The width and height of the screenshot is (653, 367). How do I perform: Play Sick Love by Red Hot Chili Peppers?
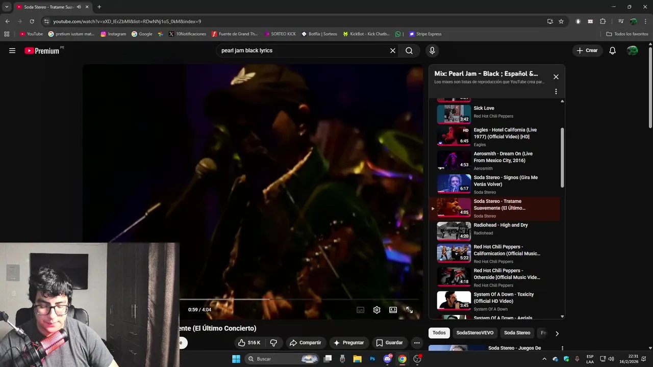495,114
